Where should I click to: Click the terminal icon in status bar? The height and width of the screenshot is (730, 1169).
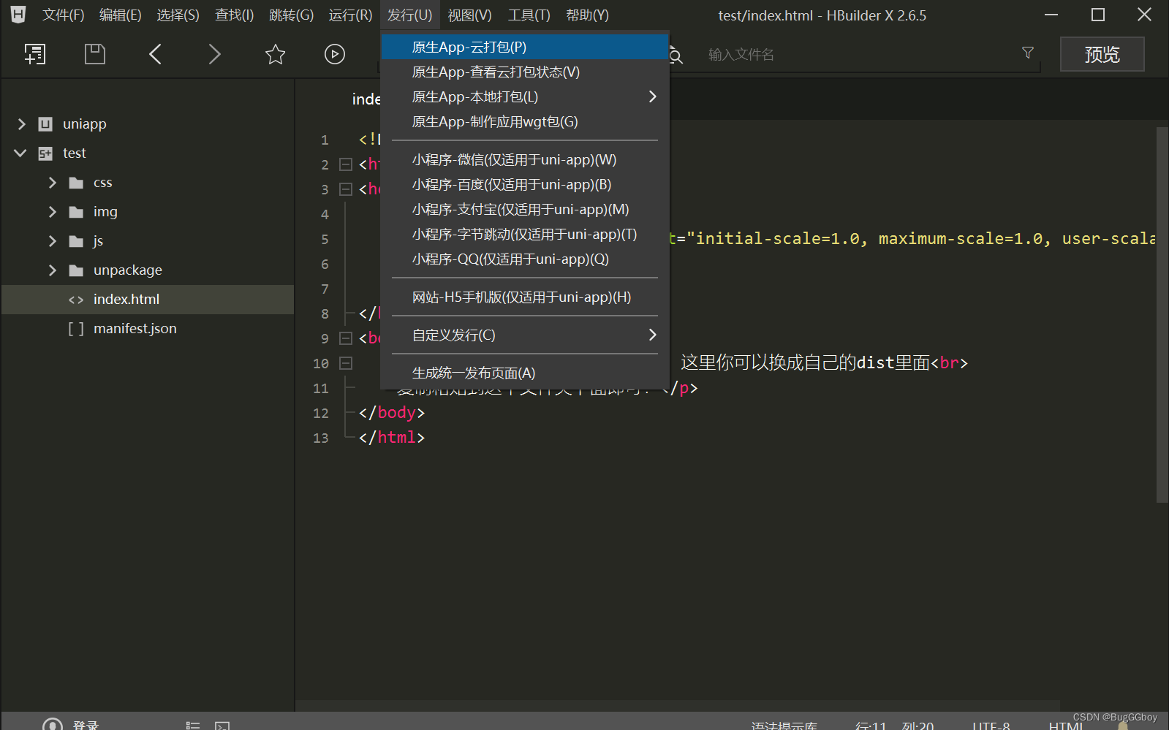(222, 726)
